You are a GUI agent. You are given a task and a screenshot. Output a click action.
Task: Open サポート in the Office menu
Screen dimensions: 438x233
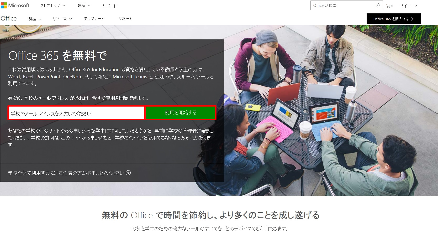coord(125,18)
